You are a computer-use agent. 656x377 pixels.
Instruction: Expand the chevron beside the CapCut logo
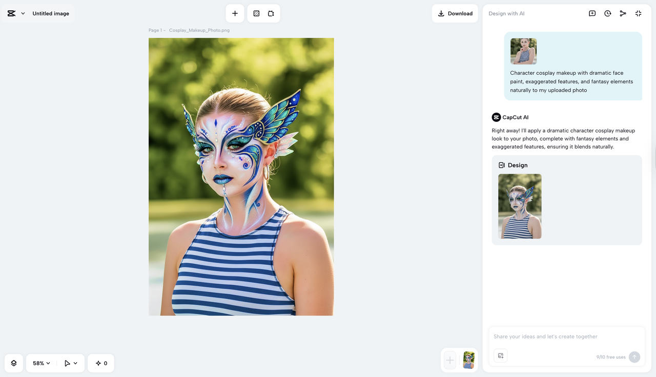[23, 13]
